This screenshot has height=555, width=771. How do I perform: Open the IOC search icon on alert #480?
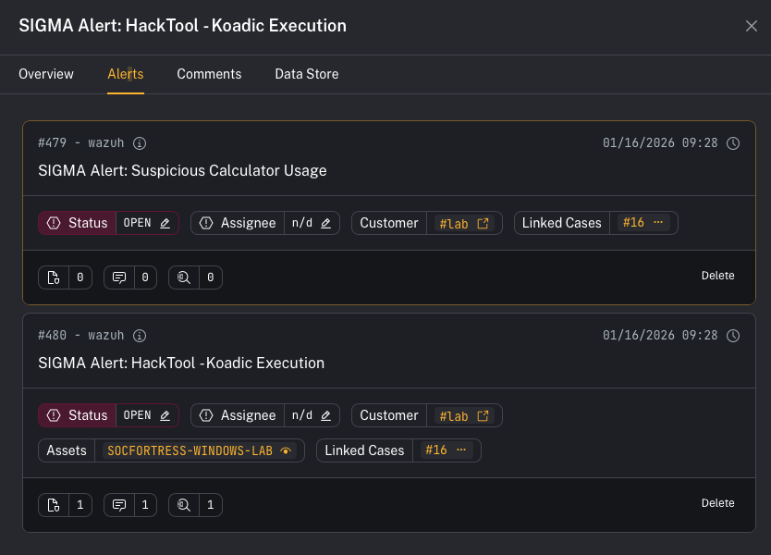(x=184, y=504)
